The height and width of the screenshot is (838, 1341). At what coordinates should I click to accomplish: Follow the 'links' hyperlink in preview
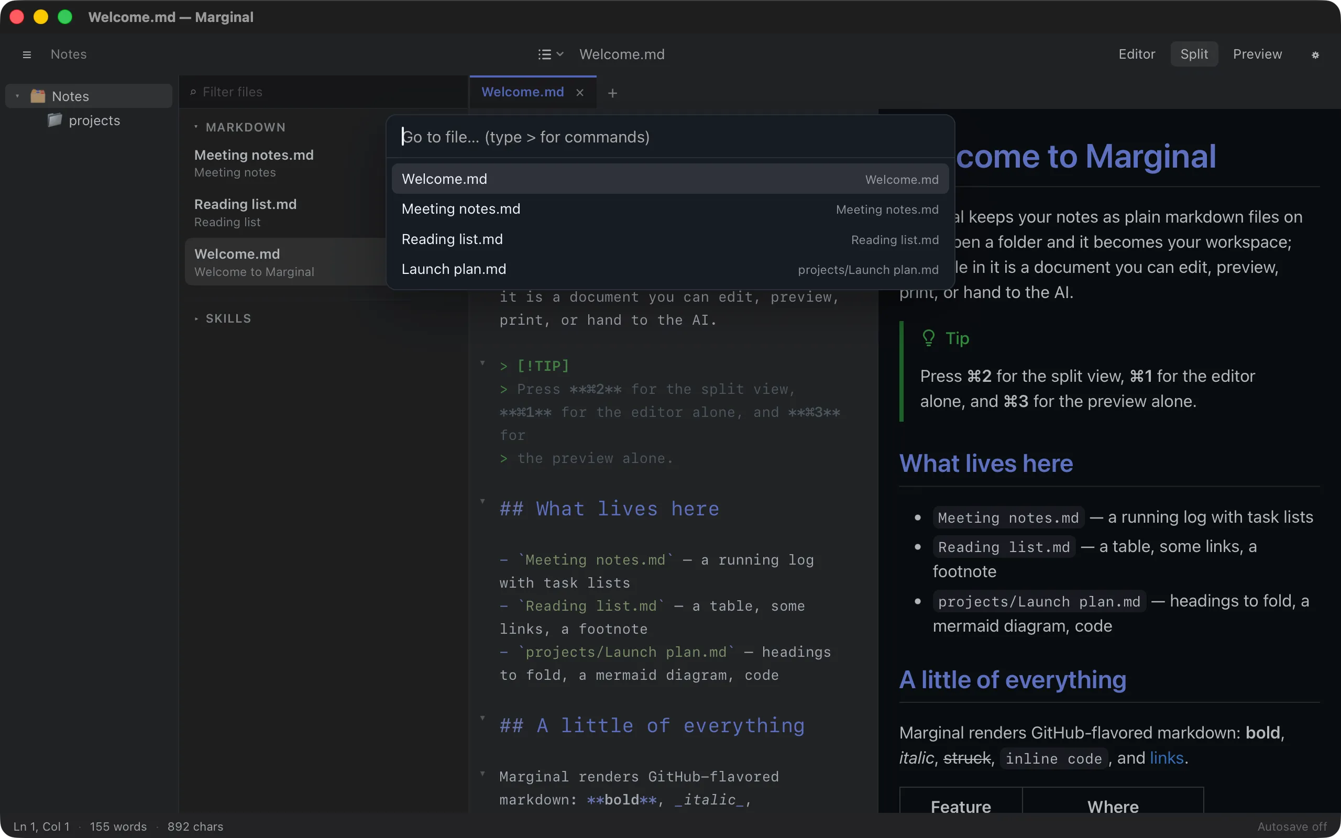[1167, 758]
